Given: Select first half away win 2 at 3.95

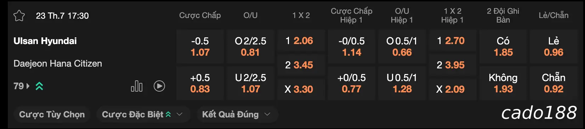Looking at the screenshot, I should [x=453, y=65].
